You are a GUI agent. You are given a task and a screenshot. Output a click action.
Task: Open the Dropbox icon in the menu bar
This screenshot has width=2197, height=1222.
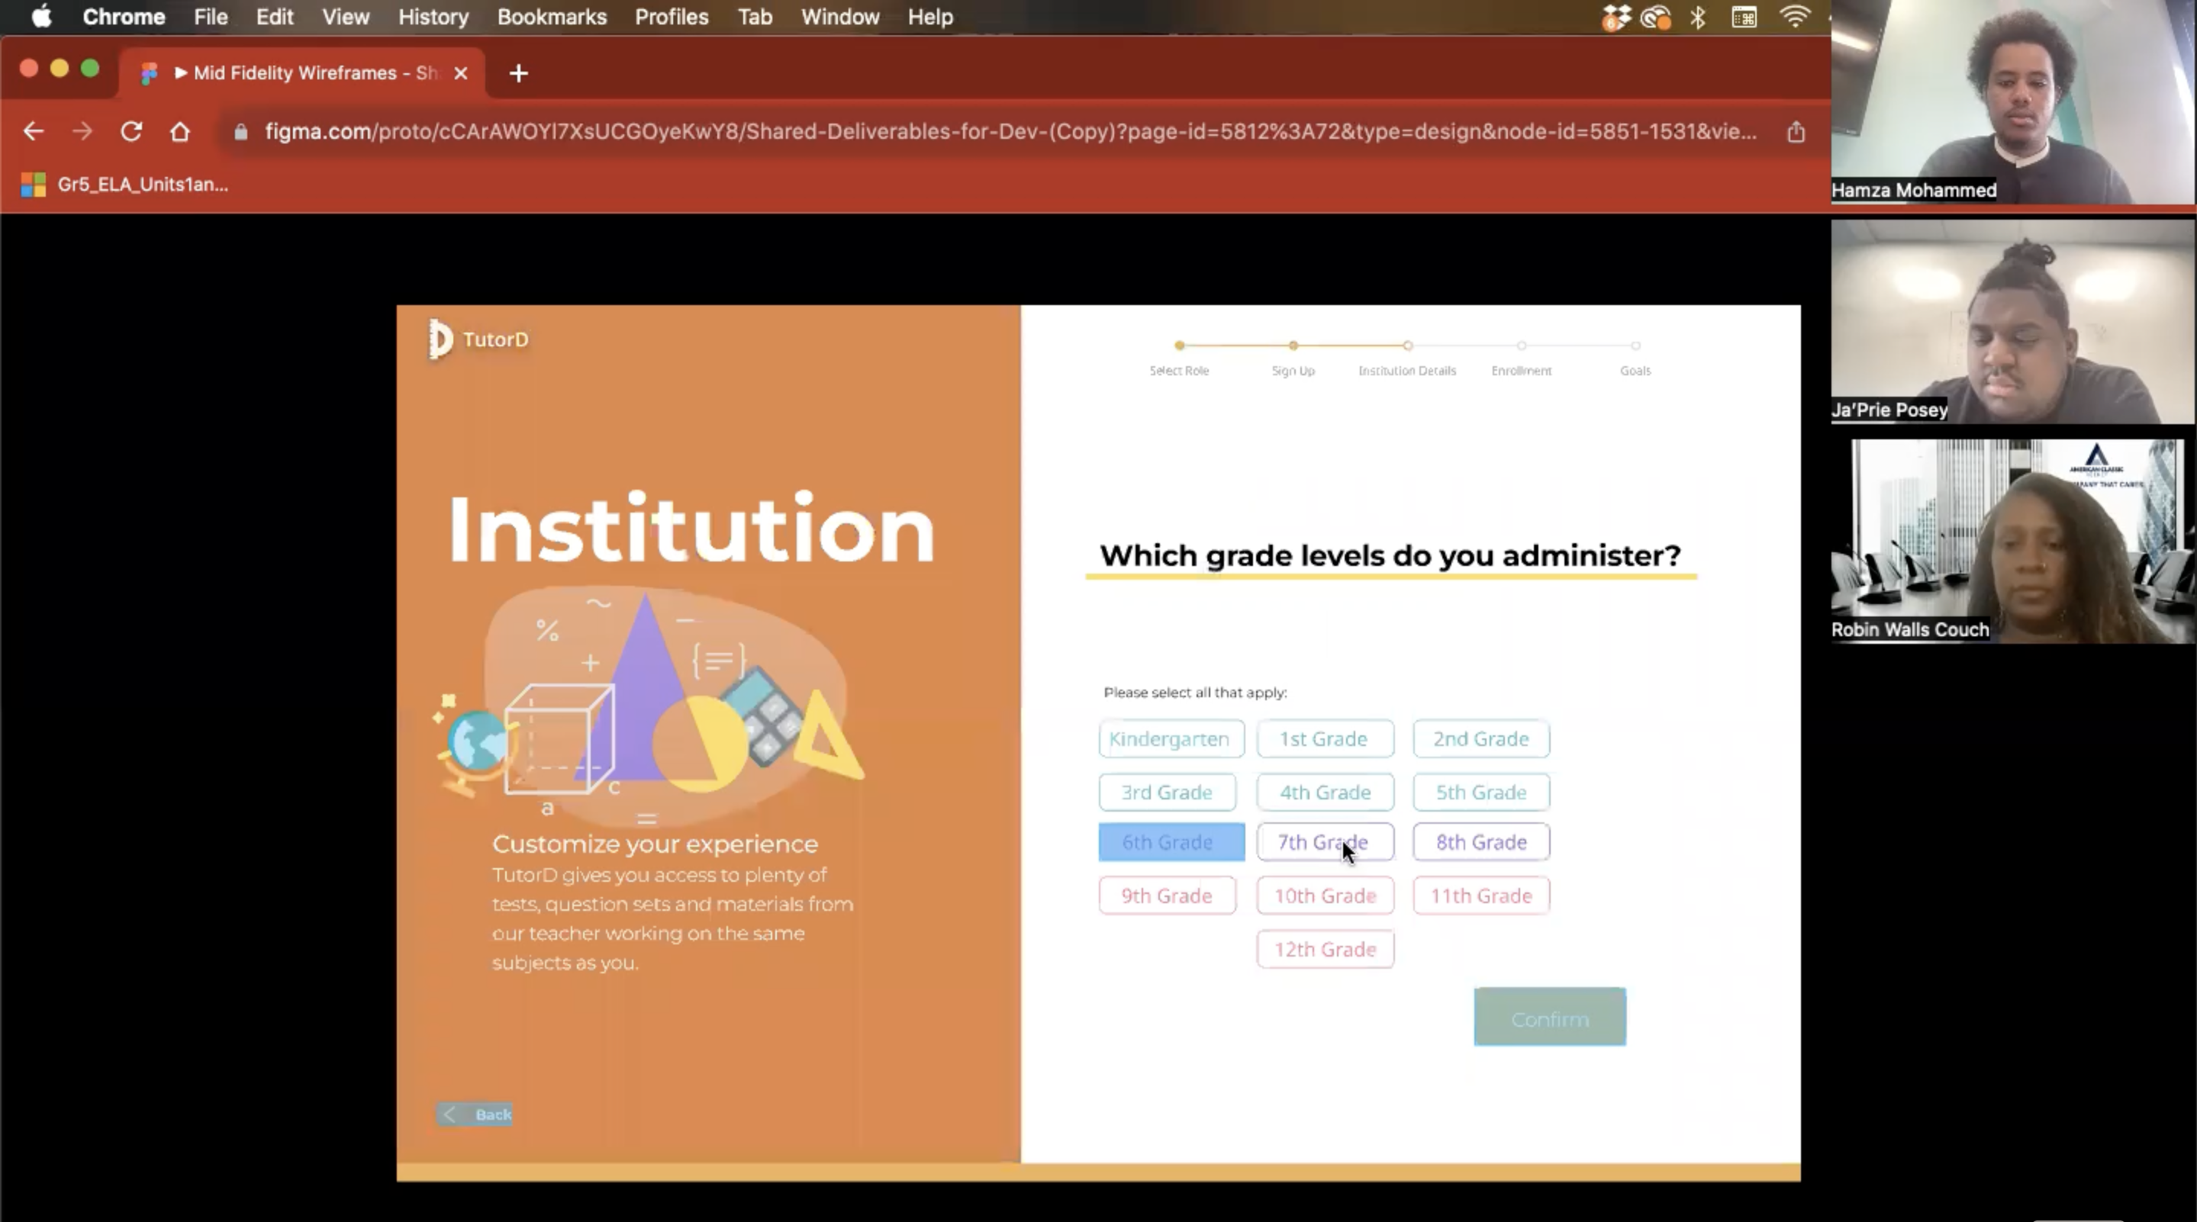1616,16
